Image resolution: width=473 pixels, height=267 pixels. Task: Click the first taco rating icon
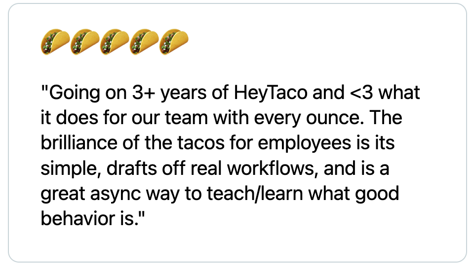point(55,41)
